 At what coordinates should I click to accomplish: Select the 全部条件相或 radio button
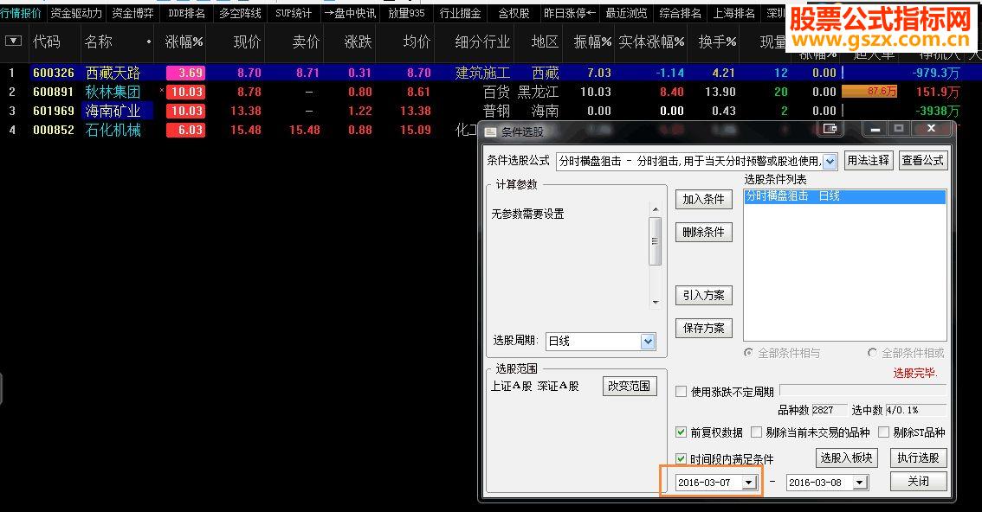point(872,353)
